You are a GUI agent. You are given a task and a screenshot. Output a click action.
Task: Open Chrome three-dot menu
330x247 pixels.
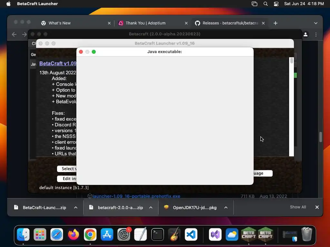[316, 34]
